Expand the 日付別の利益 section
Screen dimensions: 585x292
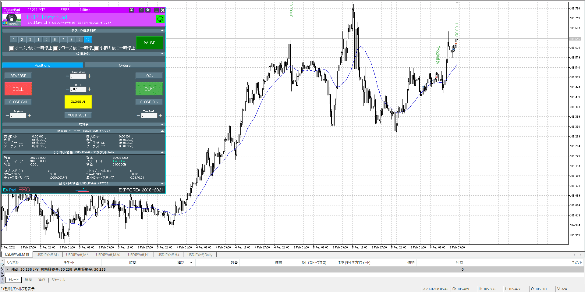[162, 183]
